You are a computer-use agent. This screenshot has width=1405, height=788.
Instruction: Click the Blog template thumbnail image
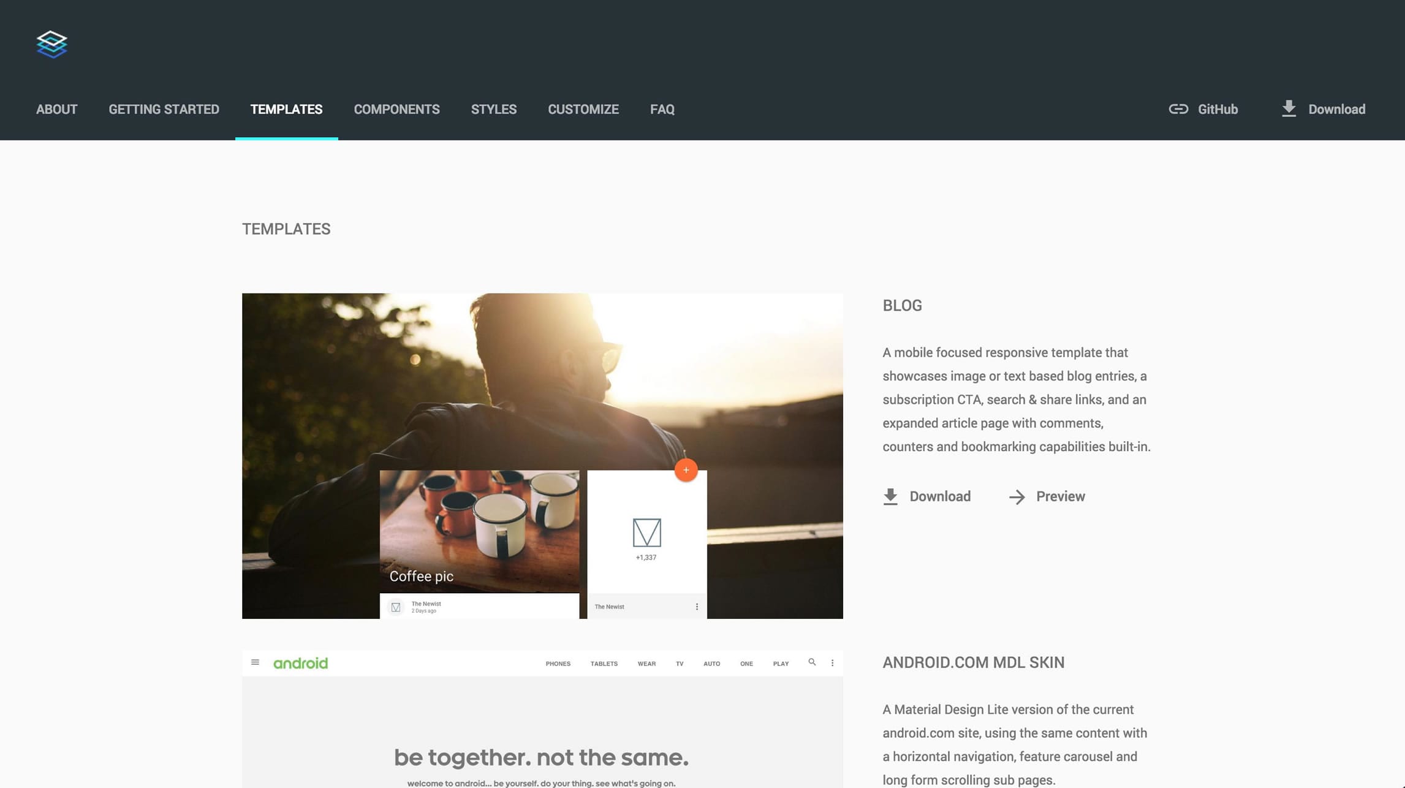click(x=542, y=455)
